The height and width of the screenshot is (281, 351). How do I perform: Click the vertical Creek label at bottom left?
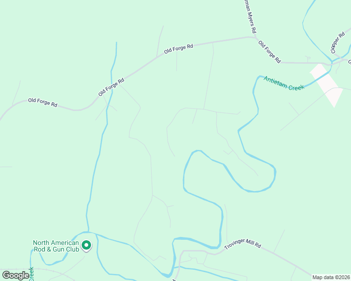coord(31,274)
